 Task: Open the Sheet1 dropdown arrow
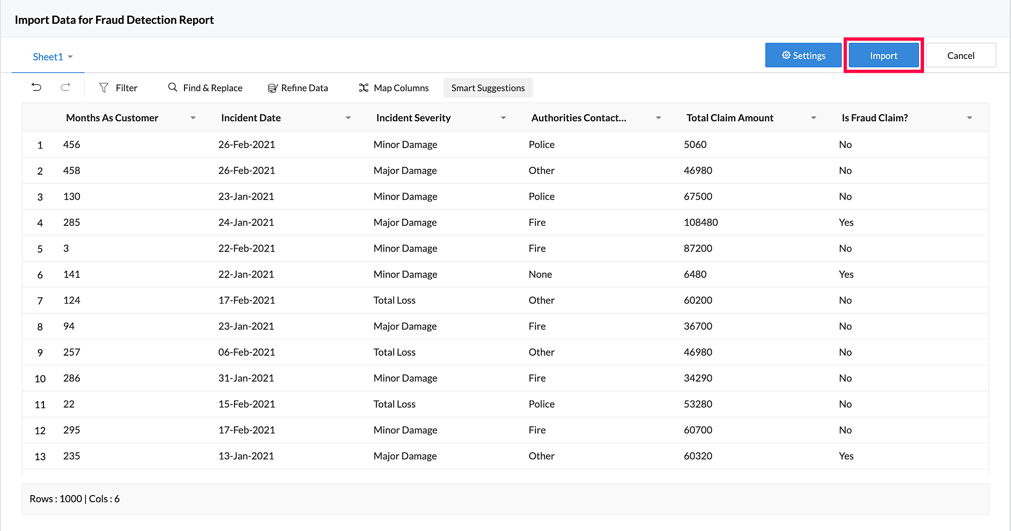click(x=70, y=57)
